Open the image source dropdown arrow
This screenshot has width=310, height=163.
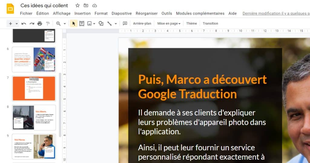click(x=94, y=24)
